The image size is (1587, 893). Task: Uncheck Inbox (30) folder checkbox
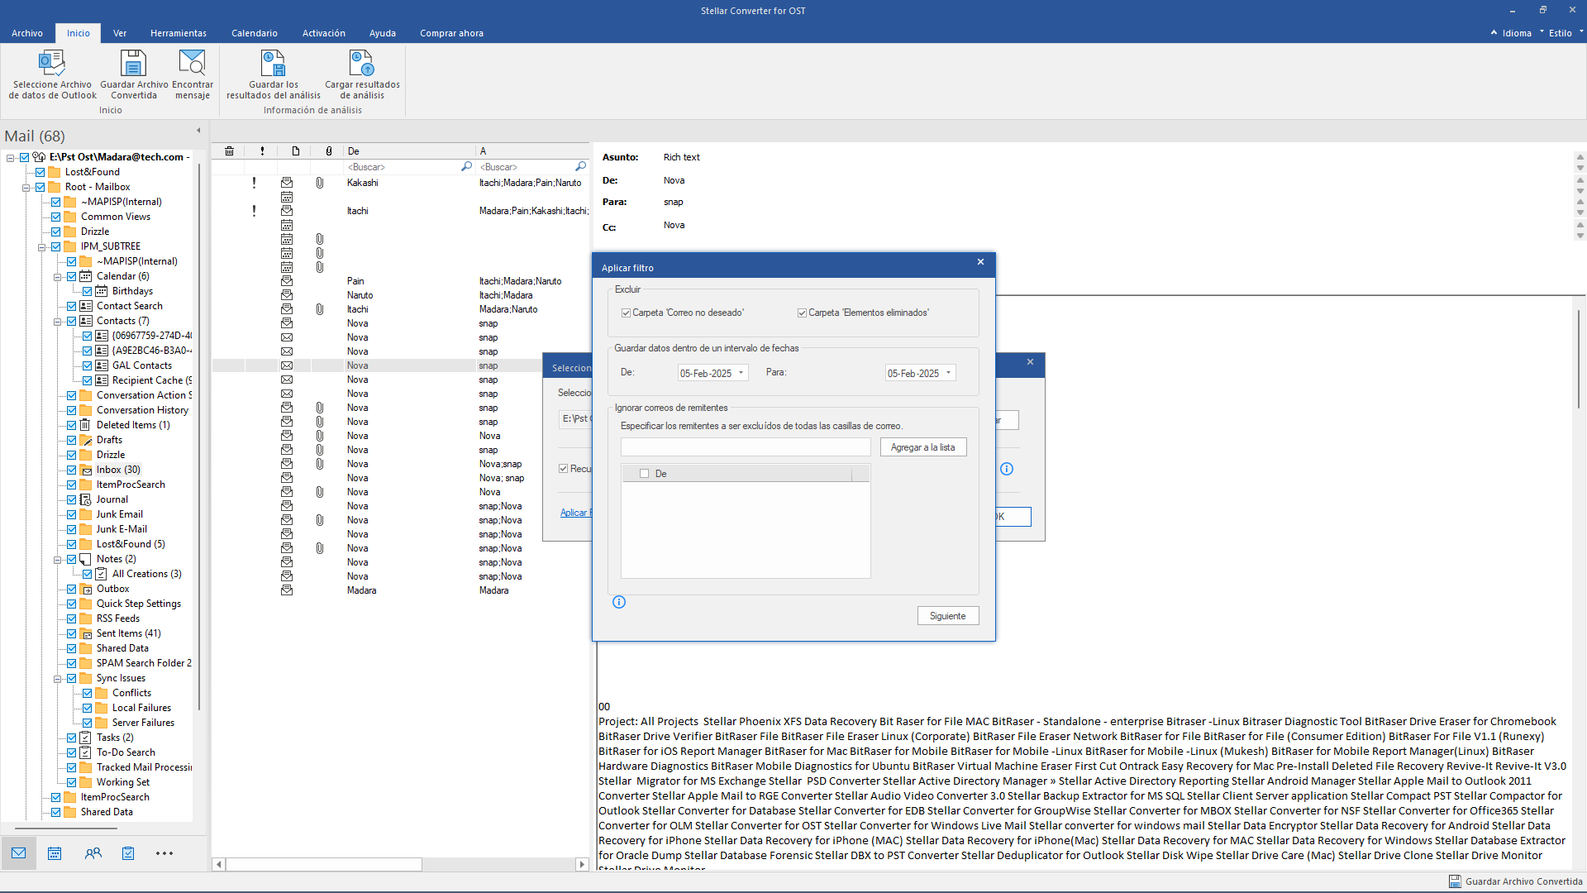coord(72,470)
